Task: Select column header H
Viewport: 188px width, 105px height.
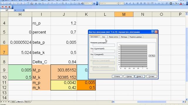Action: point(20,14)
